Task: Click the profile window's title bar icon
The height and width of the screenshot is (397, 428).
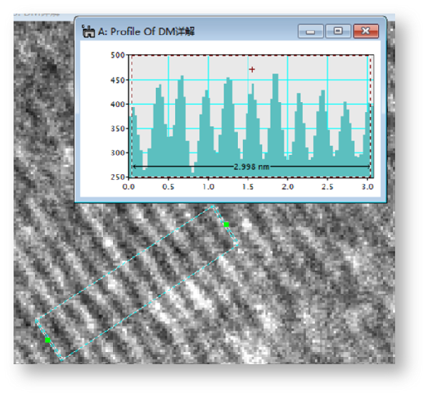Action: pos(88,31)
